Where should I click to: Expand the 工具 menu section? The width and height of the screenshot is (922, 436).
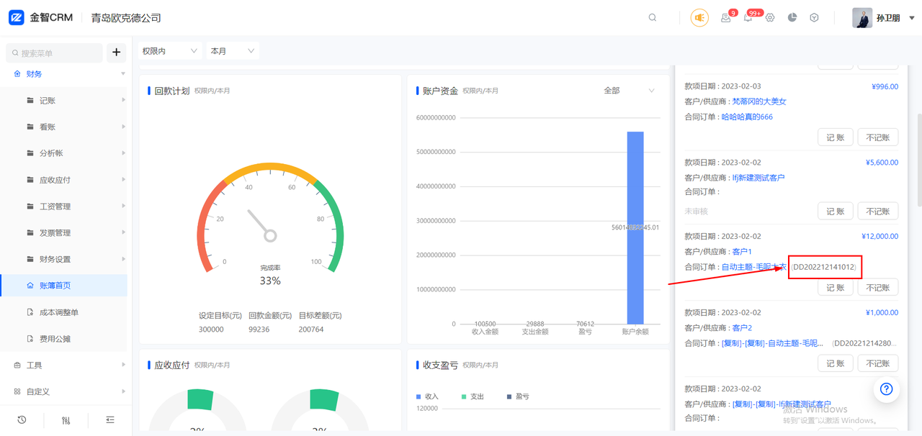click(x=63, y=365)
